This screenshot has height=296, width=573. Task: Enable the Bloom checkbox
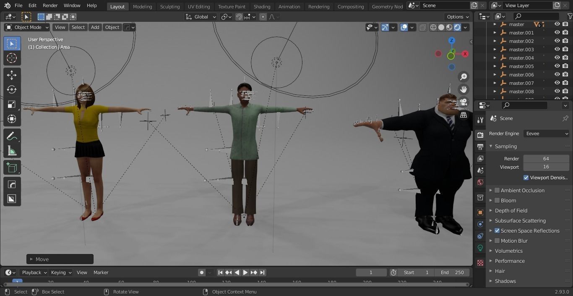(497, 200)
